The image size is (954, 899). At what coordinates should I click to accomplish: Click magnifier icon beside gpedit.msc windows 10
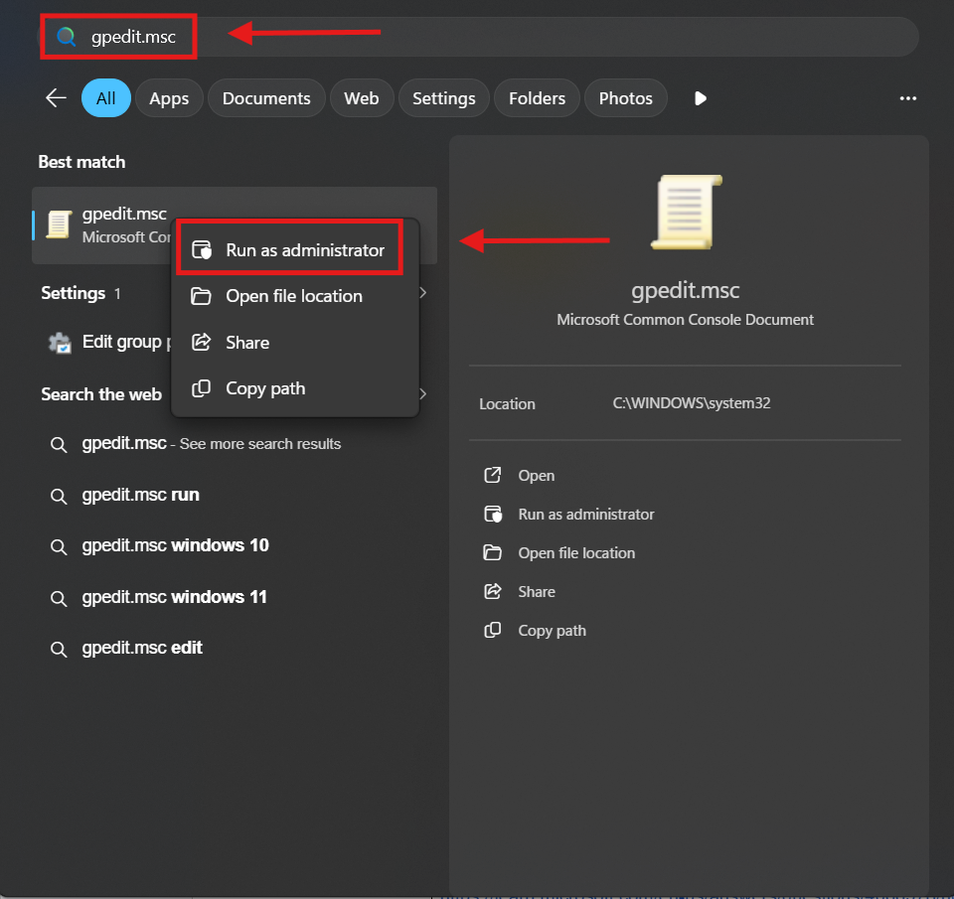click(59, 546)
